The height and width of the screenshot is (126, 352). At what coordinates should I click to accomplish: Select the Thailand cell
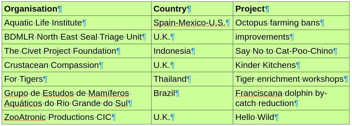(x=170, y=79)
